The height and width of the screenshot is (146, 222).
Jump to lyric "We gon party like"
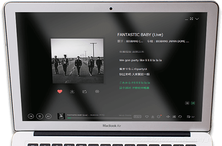(140, 60)
